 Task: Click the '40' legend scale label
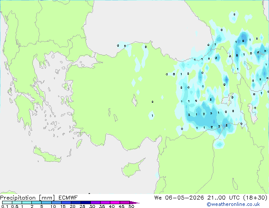112,206
